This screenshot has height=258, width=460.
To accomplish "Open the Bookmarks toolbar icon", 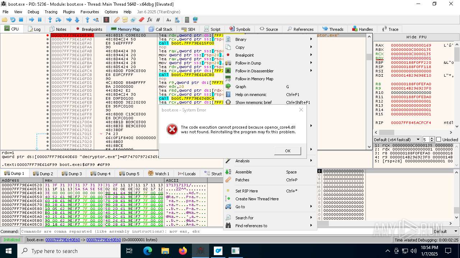I will pos(142,20).
